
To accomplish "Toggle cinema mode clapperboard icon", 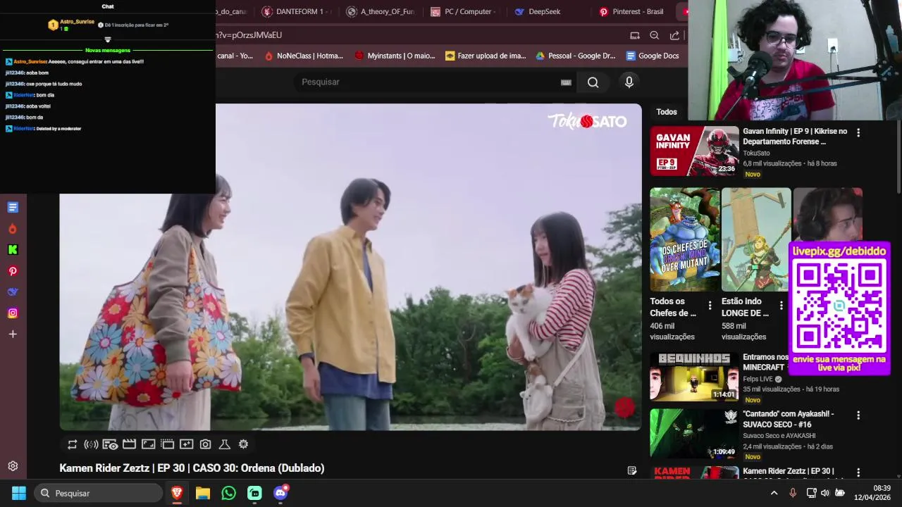I will point(129,444).
